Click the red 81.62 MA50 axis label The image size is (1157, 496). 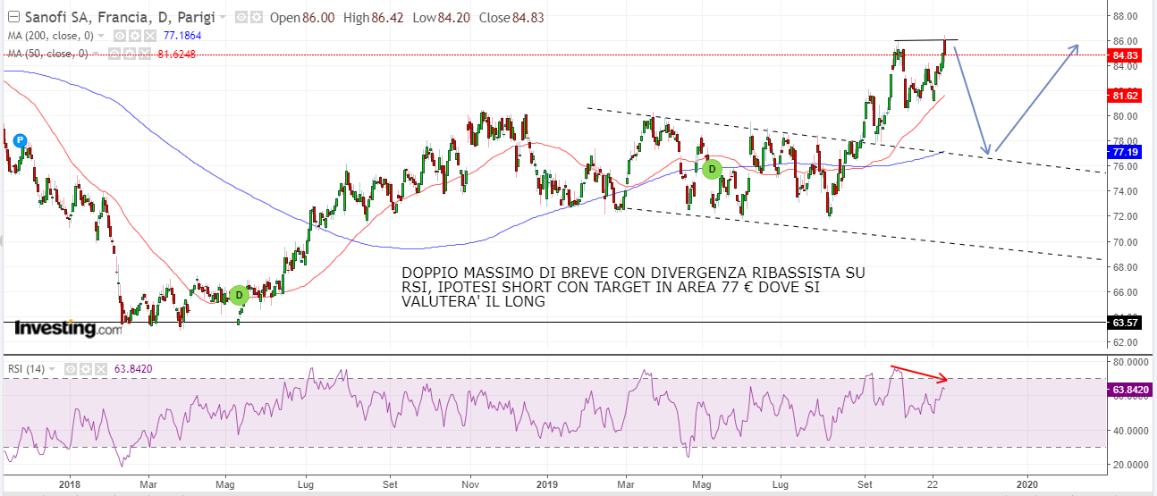tap(1124, 95)
